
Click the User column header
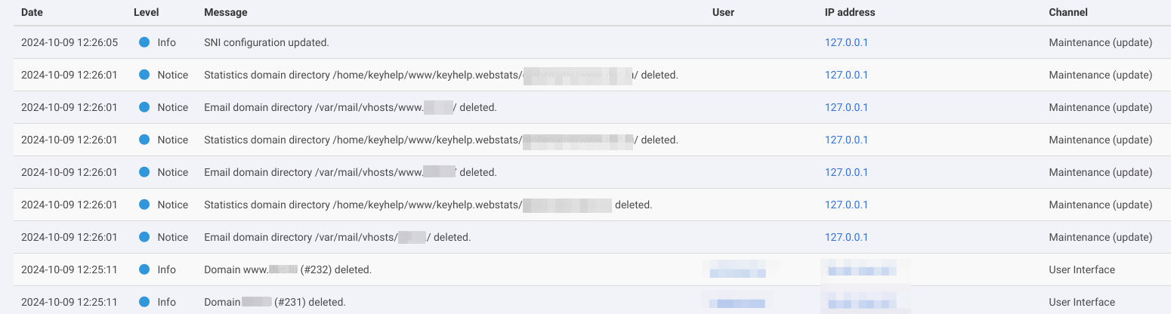click(x=723, y=12)
